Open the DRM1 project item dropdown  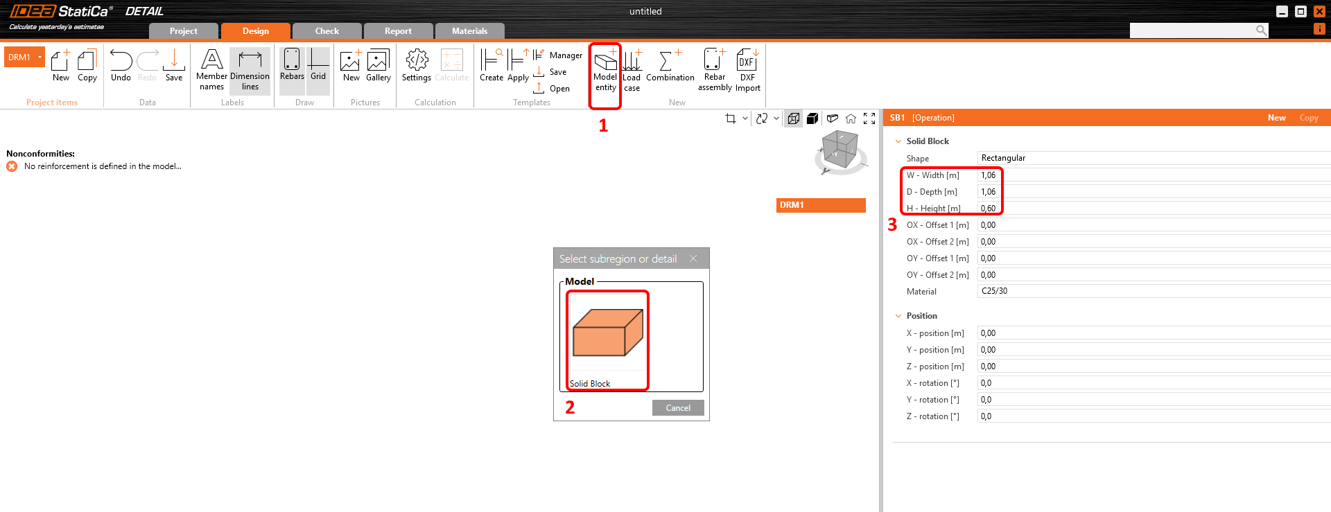[40, 57]
